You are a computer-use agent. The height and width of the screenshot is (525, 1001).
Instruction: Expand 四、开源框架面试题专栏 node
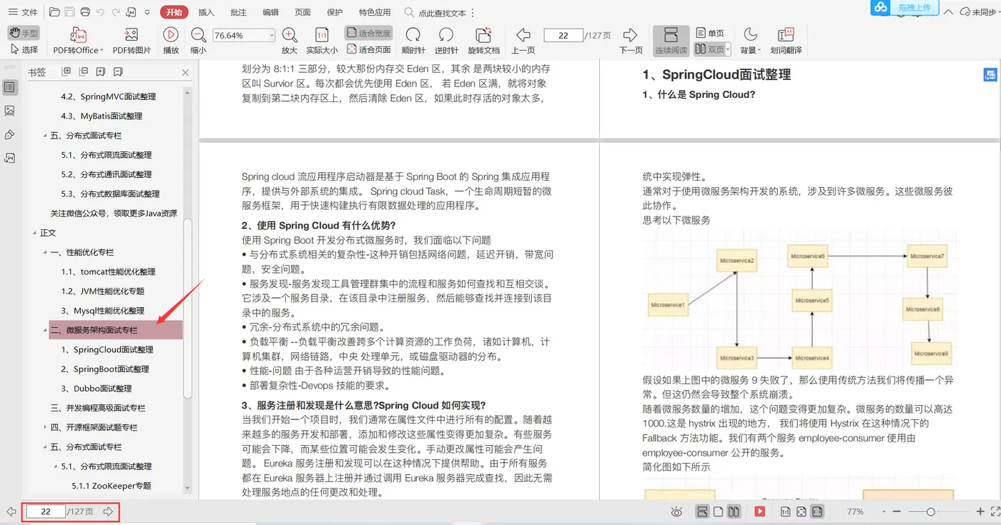click(x=45, y=427)
